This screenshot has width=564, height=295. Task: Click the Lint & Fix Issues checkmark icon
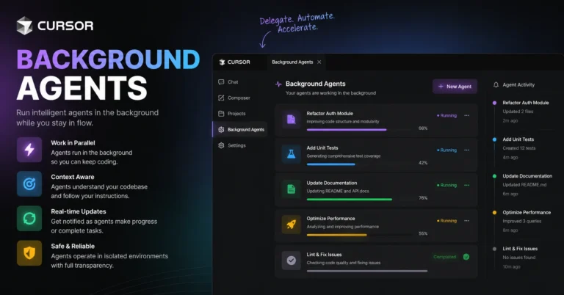pyautogui.click(x=291, y=261)
